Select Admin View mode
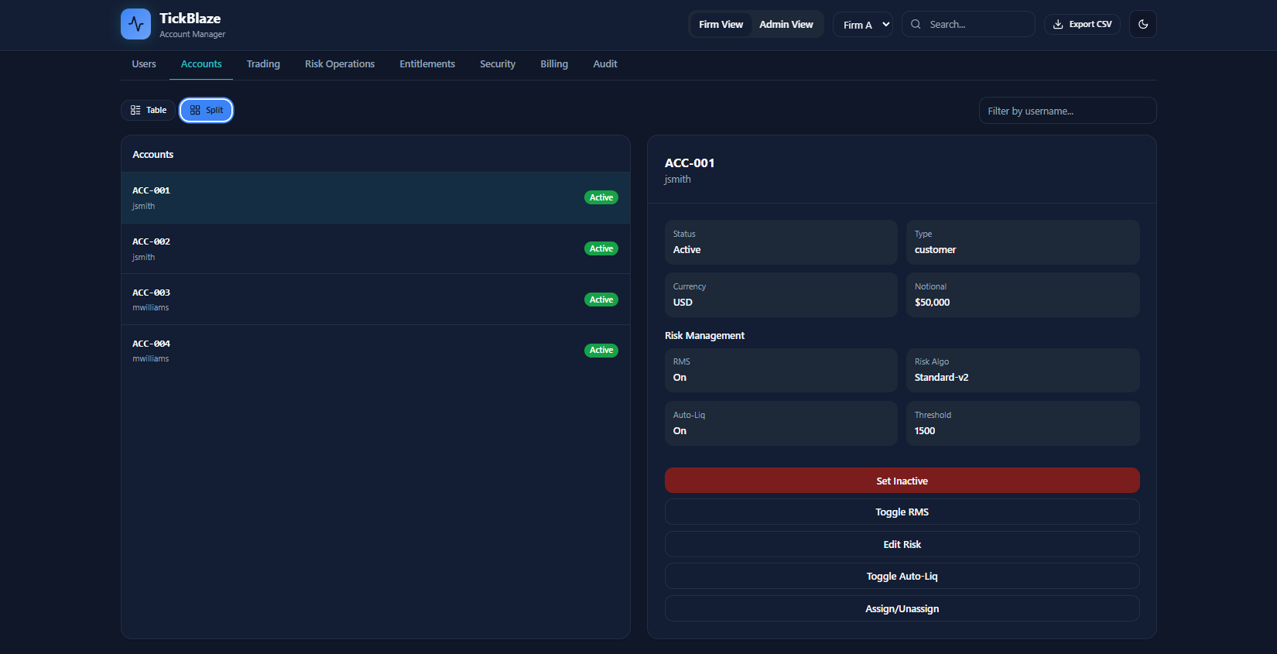The image size is (1277, 654). point(786,24)
